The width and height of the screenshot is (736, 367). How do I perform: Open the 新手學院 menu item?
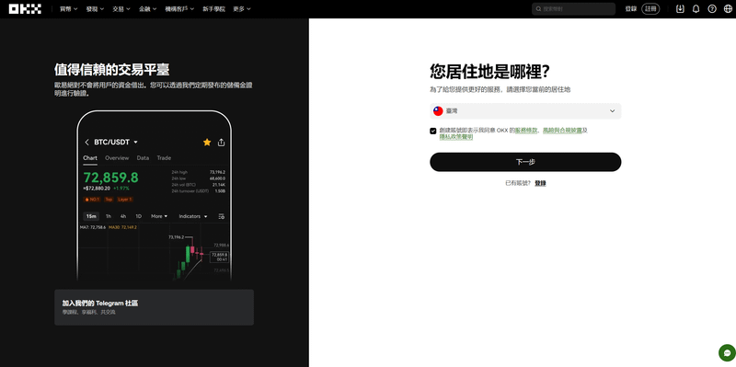click(x=213, y=9)
